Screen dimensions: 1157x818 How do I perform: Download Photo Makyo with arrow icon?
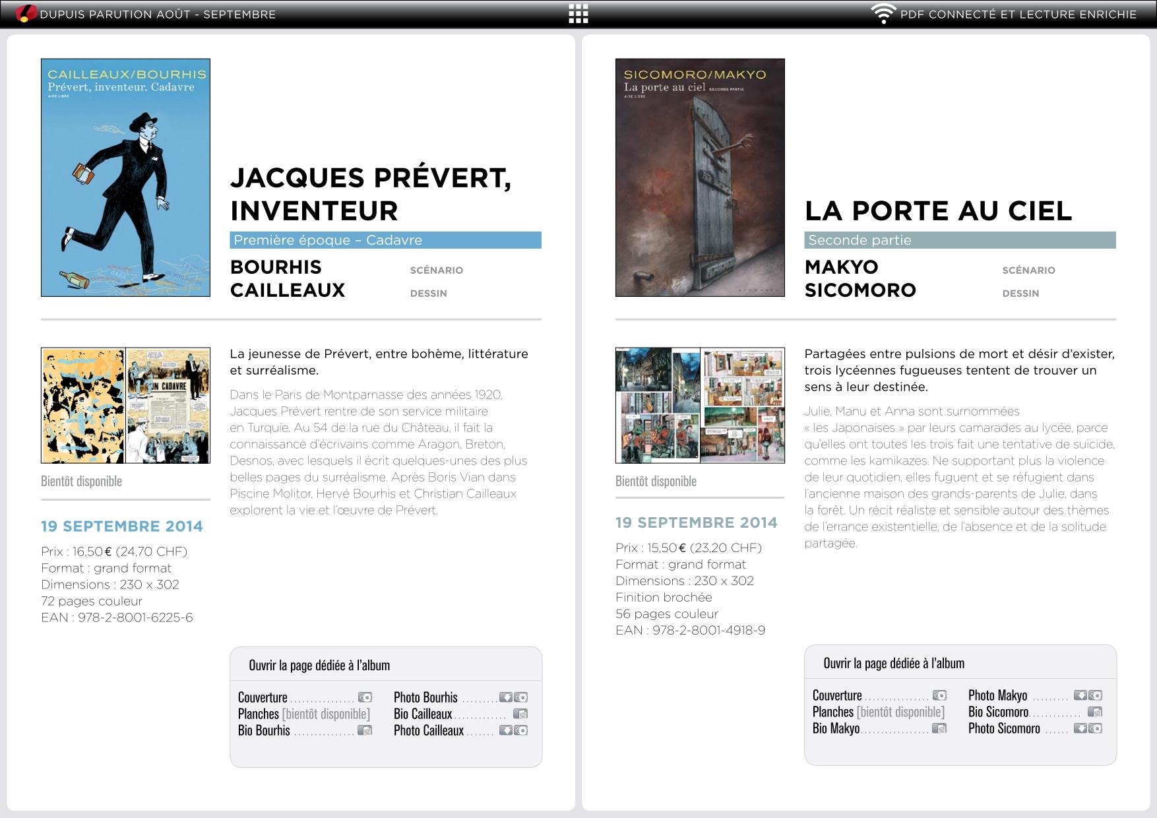[x=1080, y=695]
